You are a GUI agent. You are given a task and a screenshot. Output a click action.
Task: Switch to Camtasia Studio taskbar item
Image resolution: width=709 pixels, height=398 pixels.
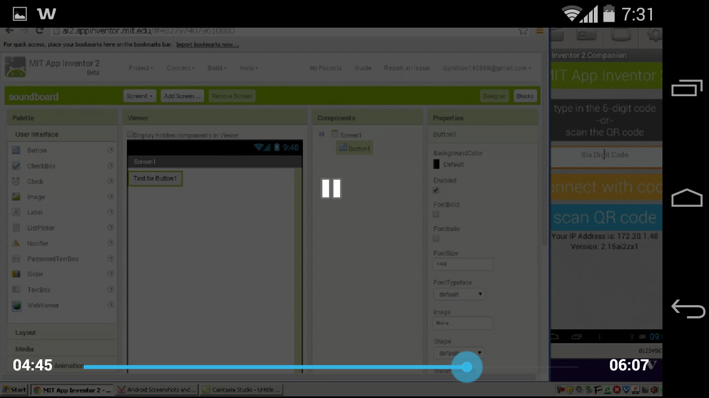coord(240,390)
